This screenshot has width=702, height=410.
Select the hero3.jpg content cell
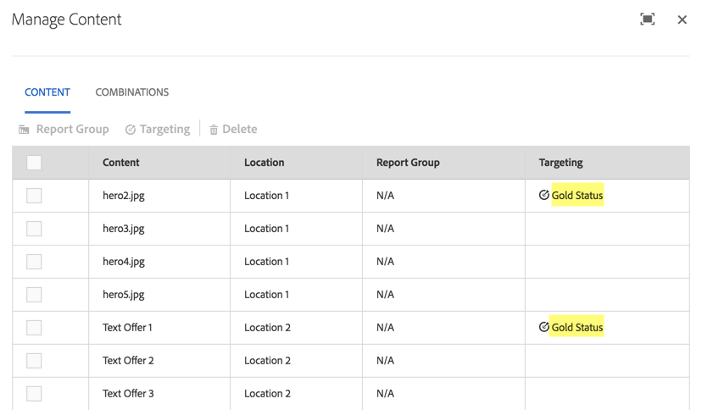click(x=124, y=229)
